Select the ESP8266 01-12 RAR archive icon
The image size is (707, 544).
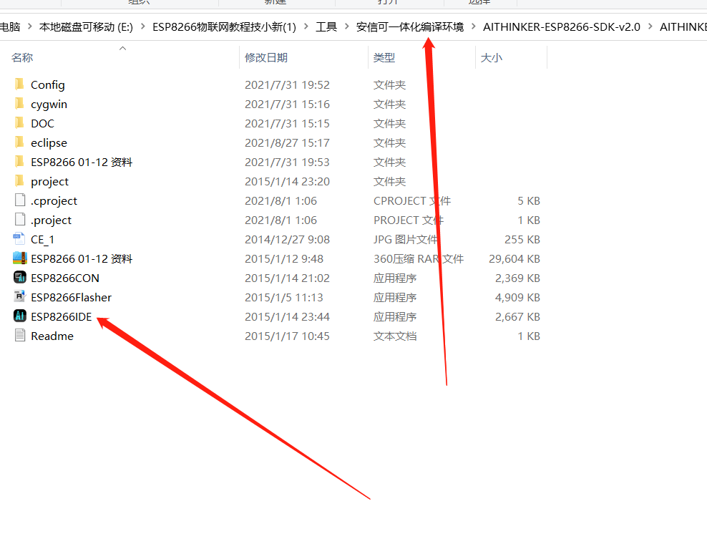pos(20,258)
